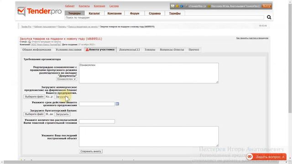Click the yellow user icon before Пехтерев name
Screen dimensions: 292x164
209,6
